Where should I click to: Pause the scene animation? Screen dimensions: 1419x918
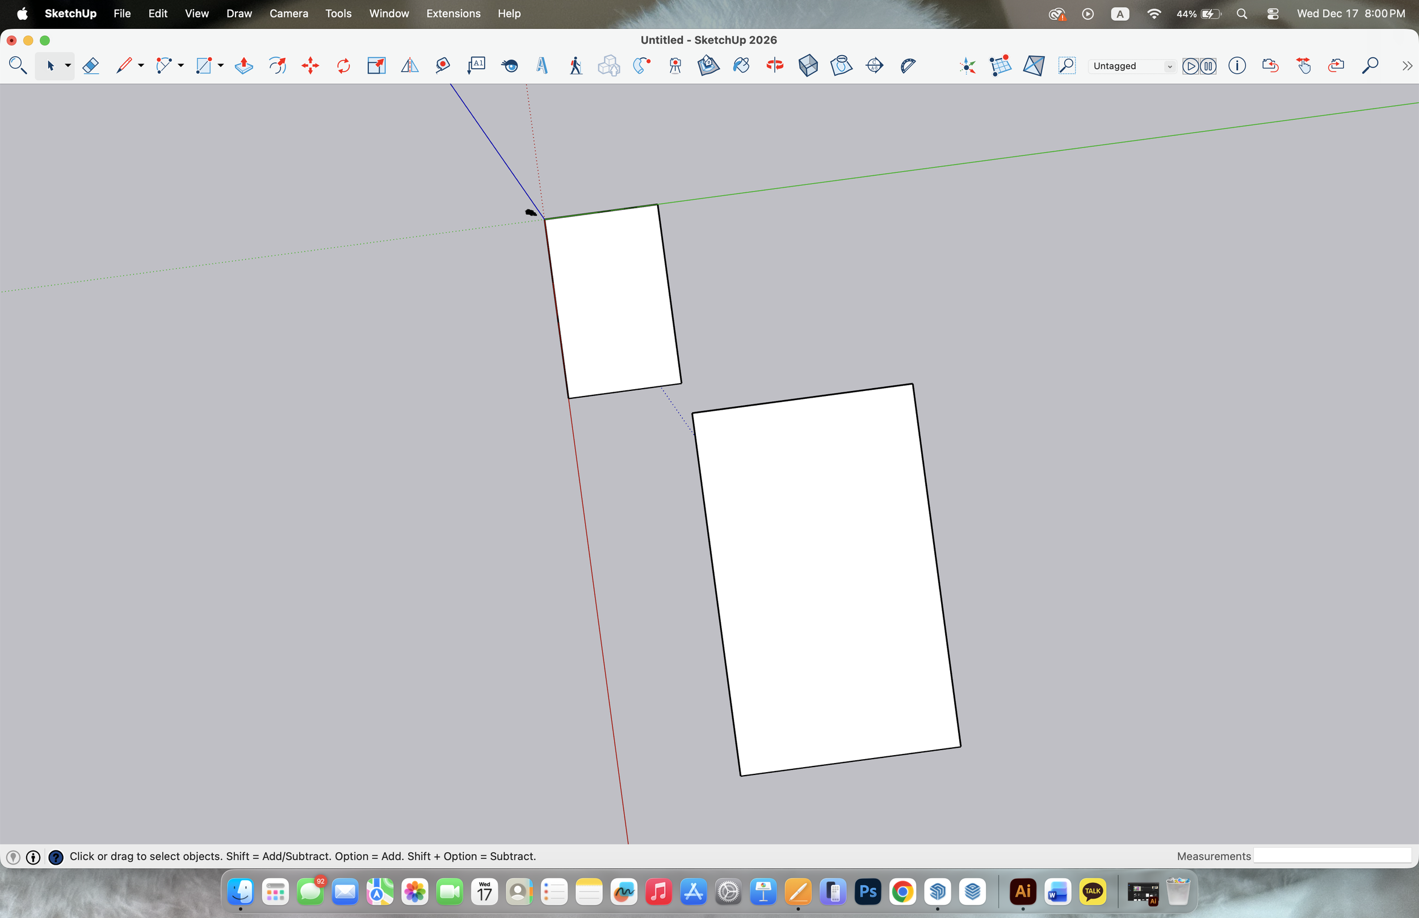(x=1208, y=66)
